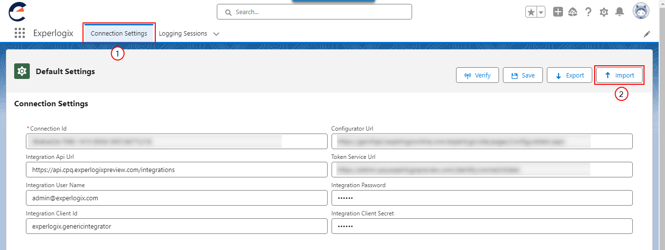
Task: Open the App Launcher grid icon
Action: click(x=20, y=33)
